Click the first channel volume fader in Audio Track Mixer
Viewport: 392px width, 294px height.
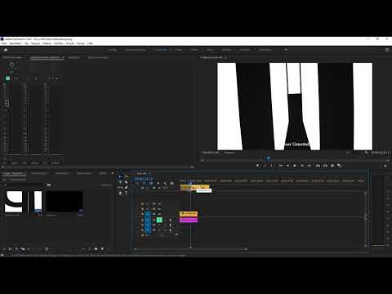[7, 104]
